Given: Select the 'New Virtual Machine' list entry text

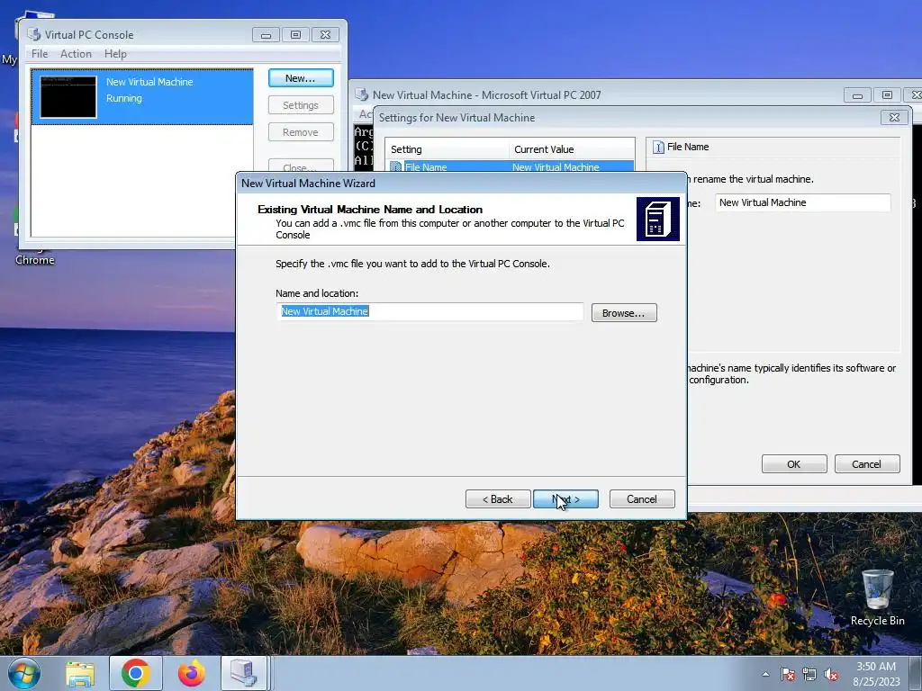Looking at the screenshot, I should click(149, 82).
